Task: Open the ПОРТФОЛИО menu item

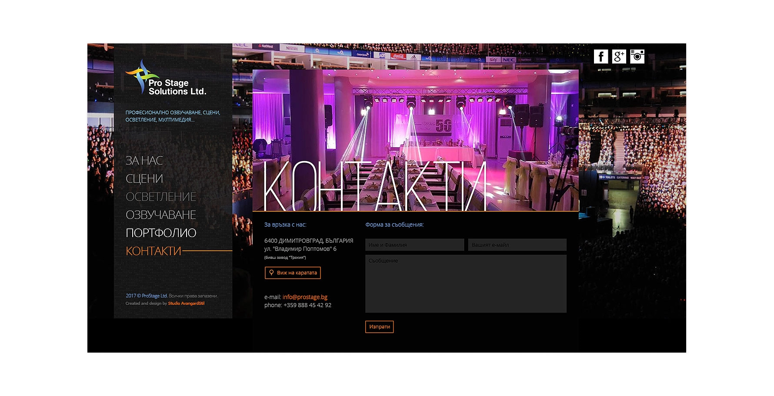Action: pyautogui.click(x=161, y=233)
